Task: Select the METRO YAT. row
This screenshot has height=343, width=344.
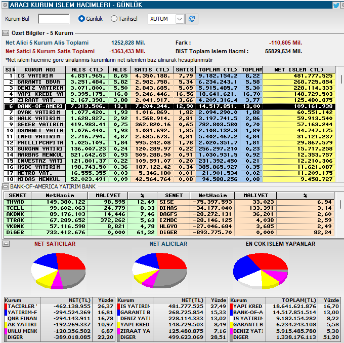Action: coord(169,173)
